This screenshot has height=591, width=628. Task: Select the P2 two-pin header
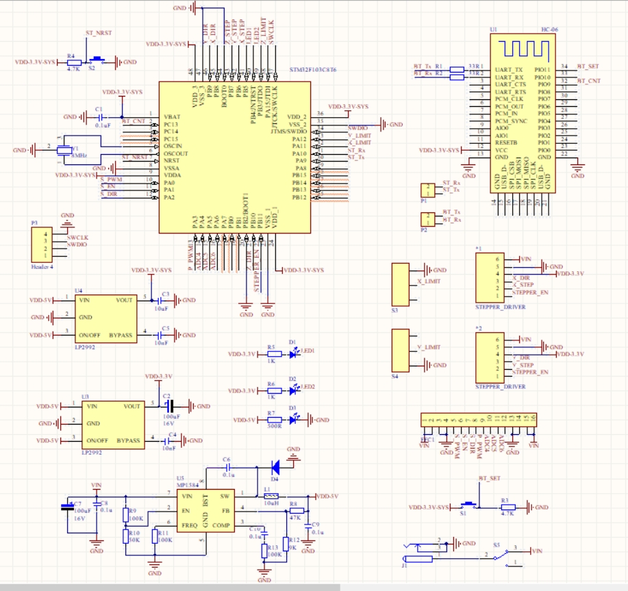[x=428, y=219]
